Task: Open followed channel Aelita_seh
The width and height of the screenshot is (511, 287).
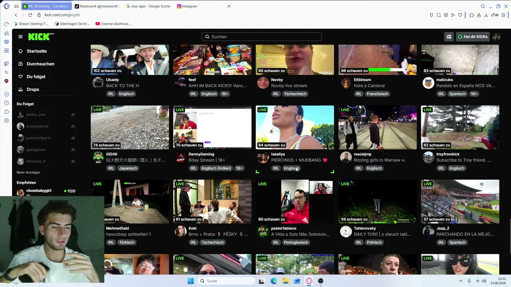Action: pos(46,115)
